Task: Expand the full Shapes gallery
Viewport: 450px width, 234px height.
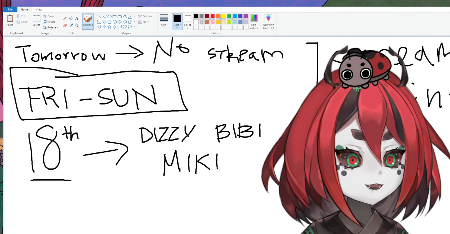Action: [134, 27]
